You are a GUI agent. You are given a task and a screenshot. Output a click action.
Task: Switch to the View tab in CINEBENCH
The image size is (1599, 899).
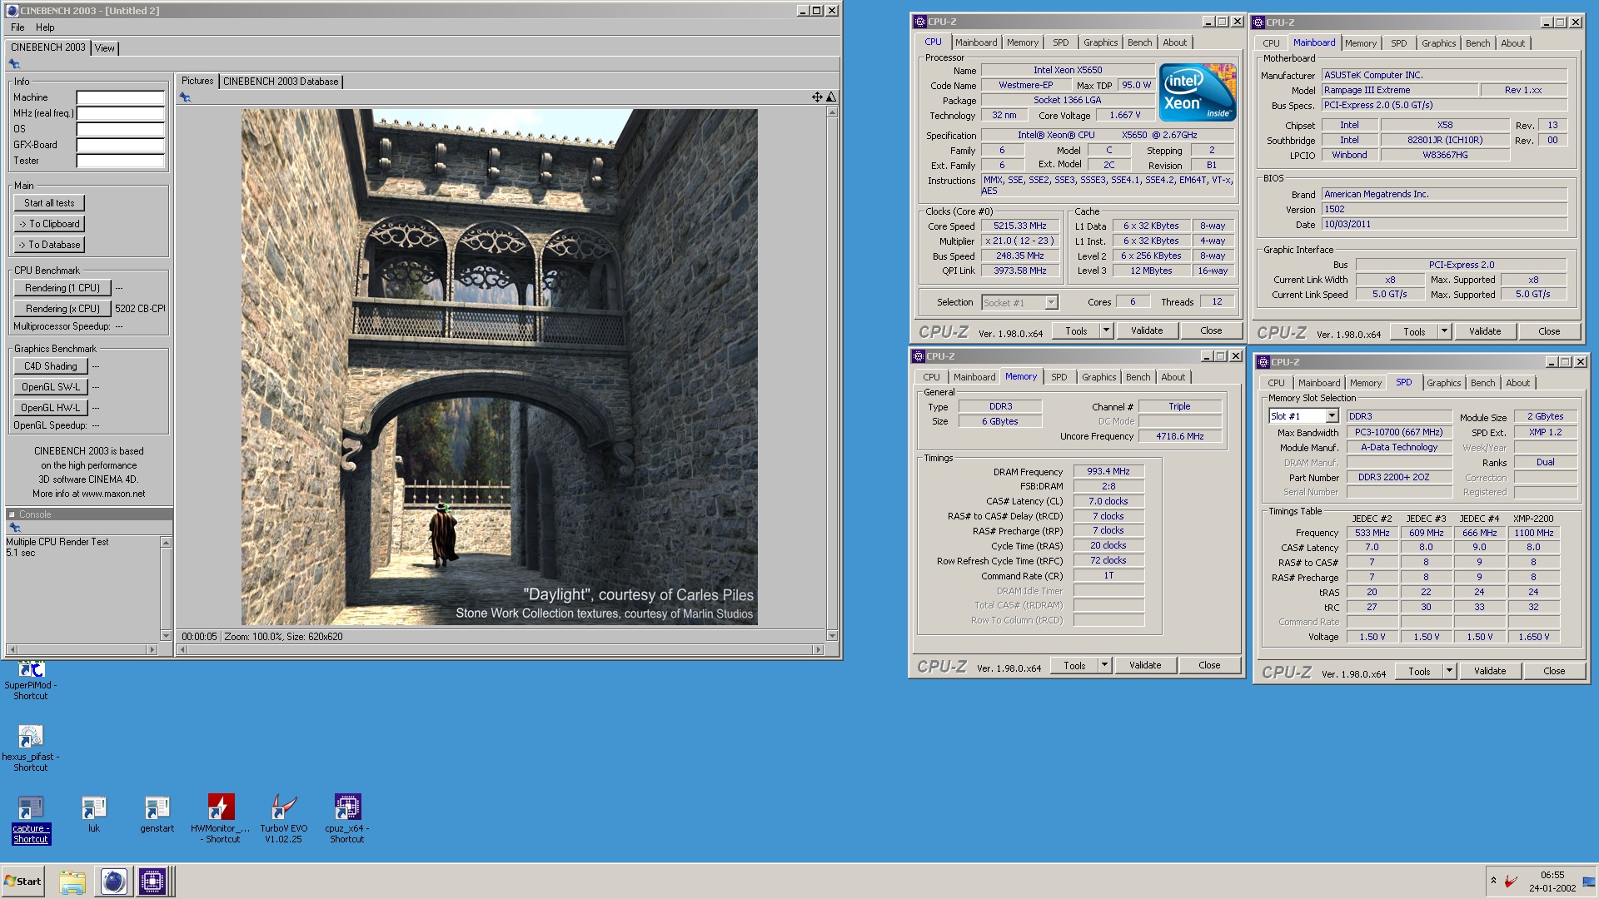pyautogui.click(x=105, y=48)
